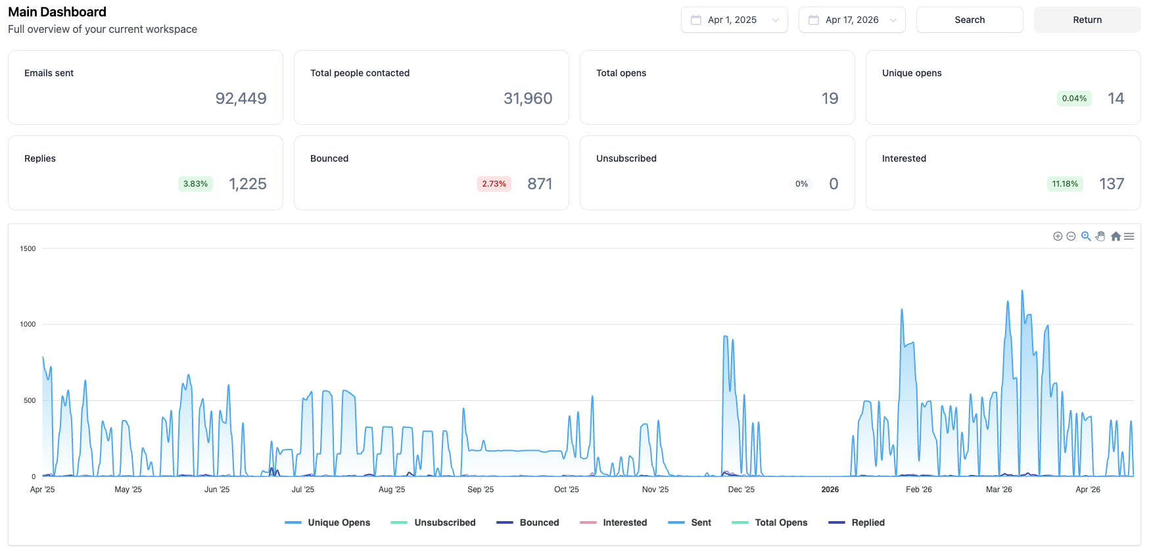
Task: Click the Interested count 137
Action: (x=1112, y=184)
